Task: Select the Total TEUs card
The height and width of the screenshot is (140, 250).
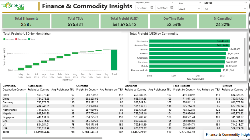Action: (x=75, y=21)
